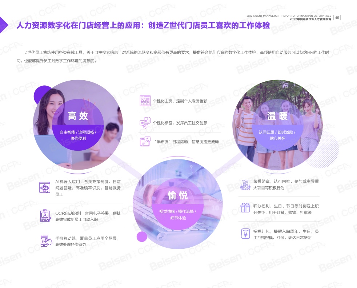Image resolution: width=357 pixels, height=288 pixels.
Task: Select the 温暖 circle heading
Action: click(x=277, y=116)
